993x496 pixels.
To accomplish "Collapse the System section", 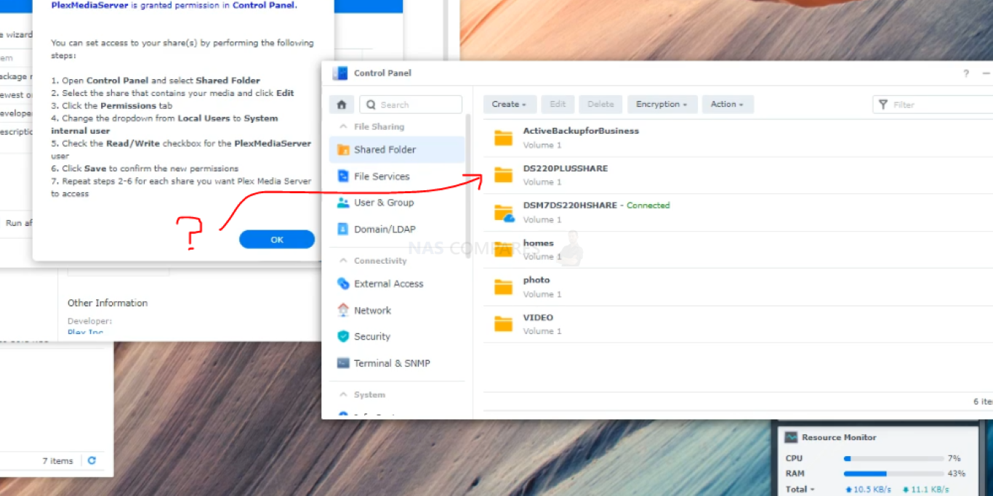I will point(343,395).
